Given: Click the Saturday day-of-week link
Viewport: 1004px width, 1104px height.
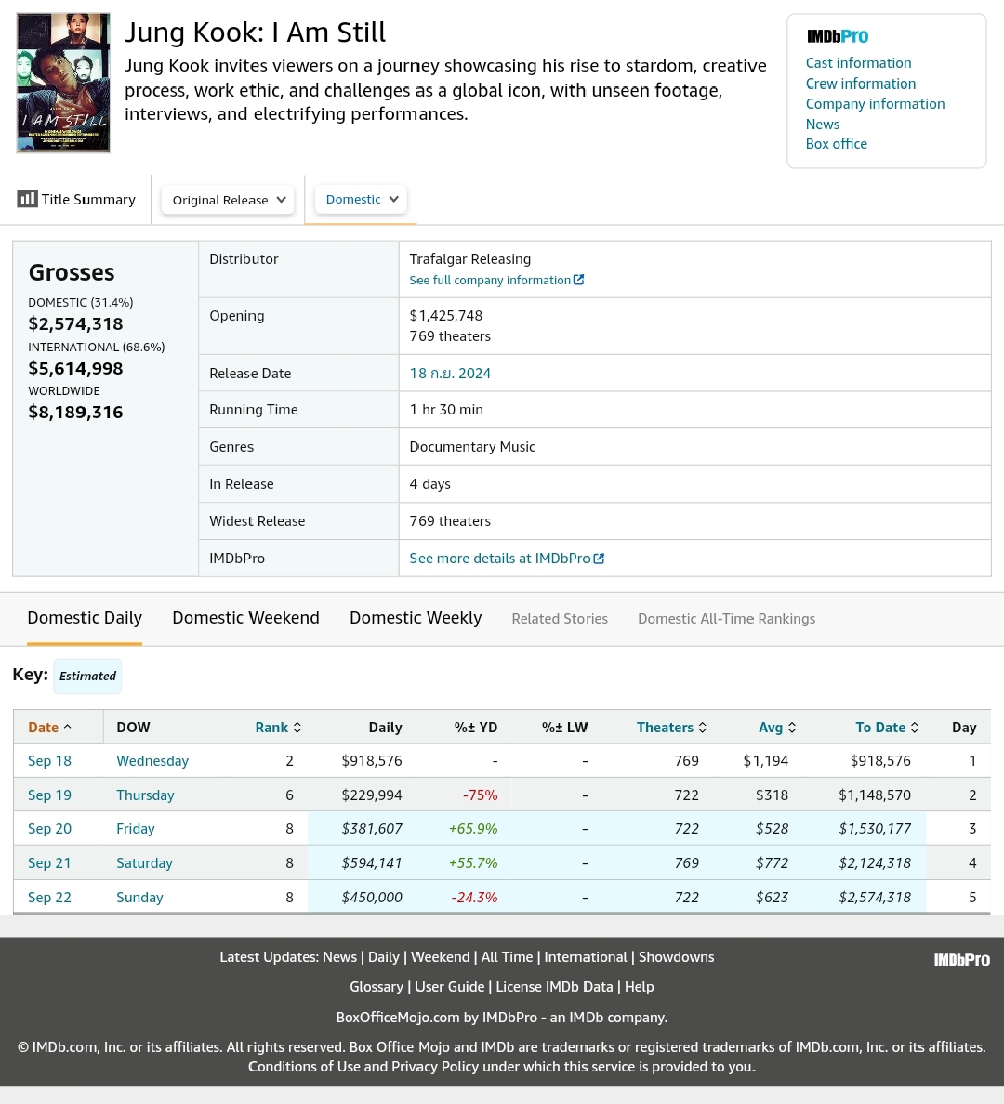Looking at the screenshot, I should click(144, 863).
